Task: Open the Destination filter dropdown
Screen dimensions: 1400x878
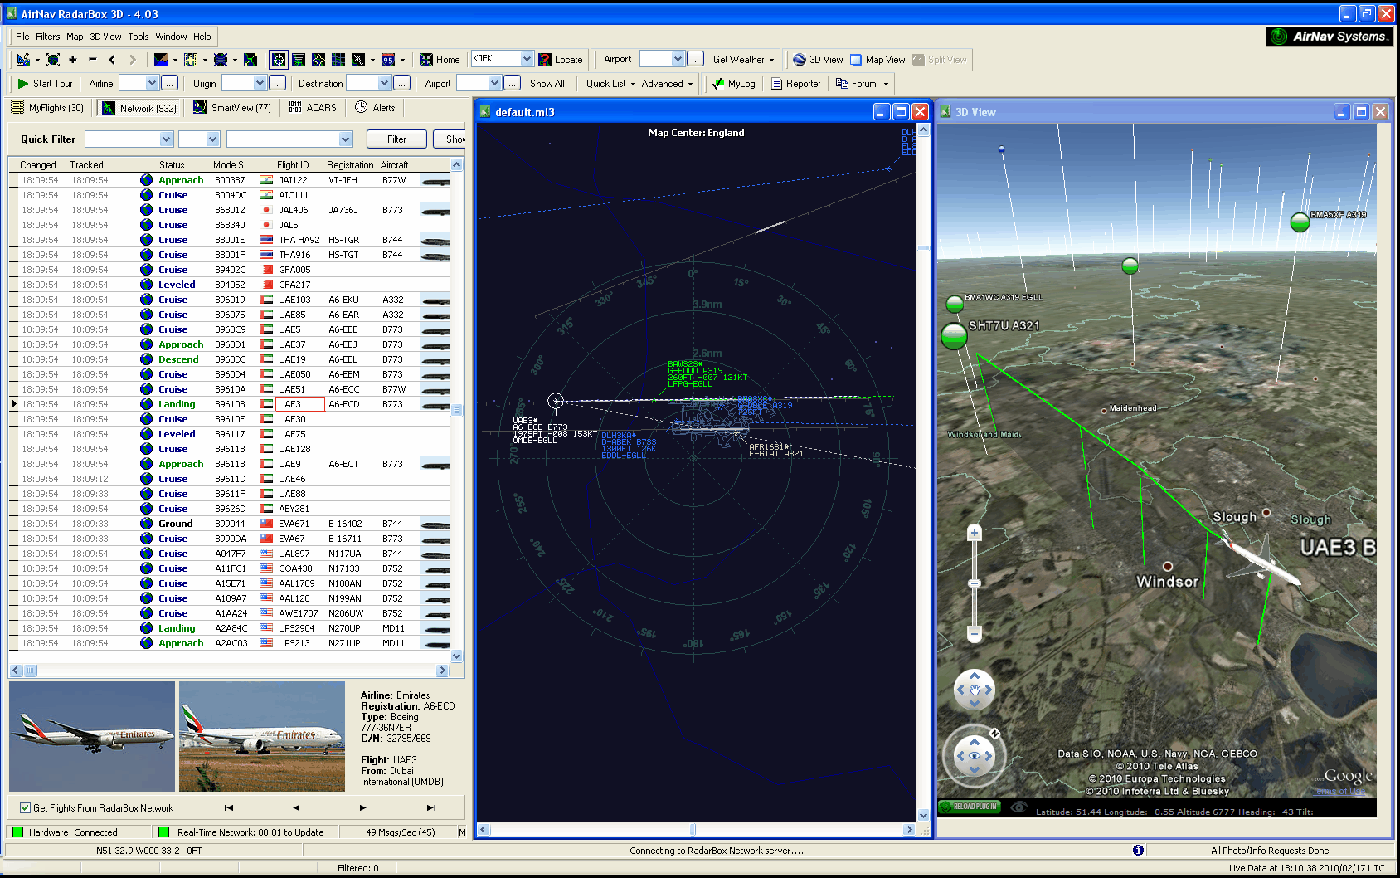Action: pyautogui.click(x=384, y=83)
